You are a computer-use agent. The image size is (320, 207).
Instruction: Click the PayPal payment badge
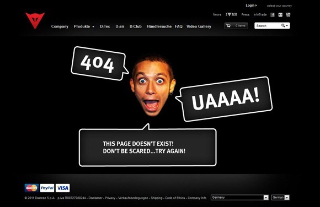47,188
